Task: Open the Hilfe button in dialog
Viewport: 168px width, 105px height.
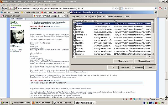Action: (x=150, y=67)
